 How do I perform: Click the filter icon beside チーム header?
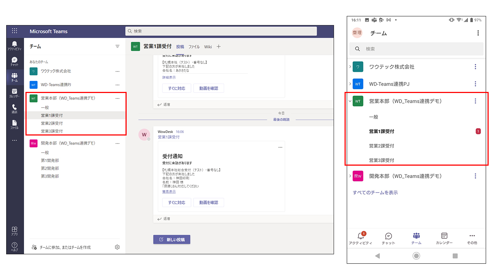tap(117, 46)
